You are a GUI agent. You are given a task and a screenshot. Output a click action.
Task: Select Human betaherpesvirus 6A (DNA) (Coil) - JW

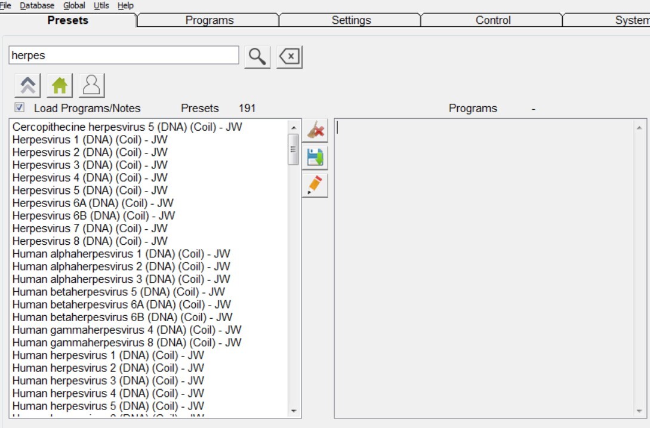pos(122,304)
